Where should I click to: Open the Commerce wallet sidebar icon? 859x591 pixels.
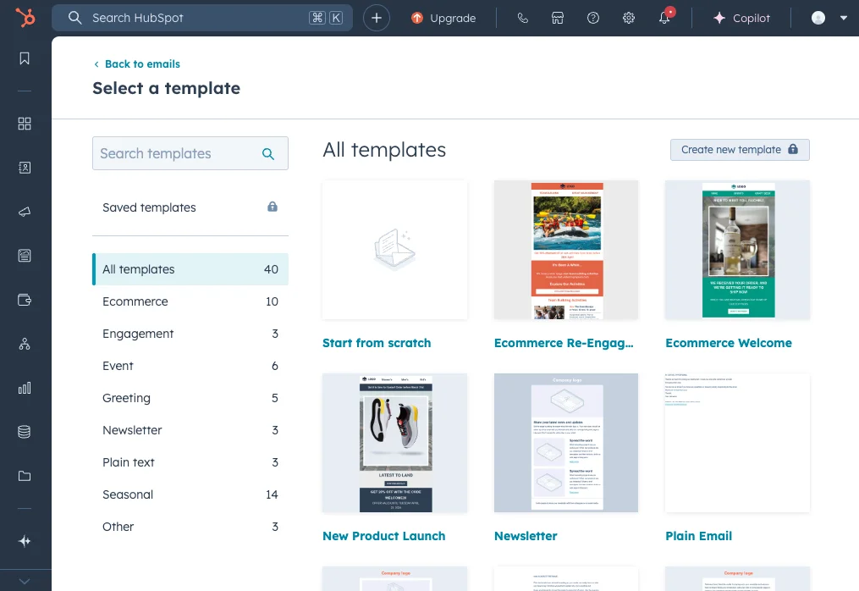[x=25, y=300]
